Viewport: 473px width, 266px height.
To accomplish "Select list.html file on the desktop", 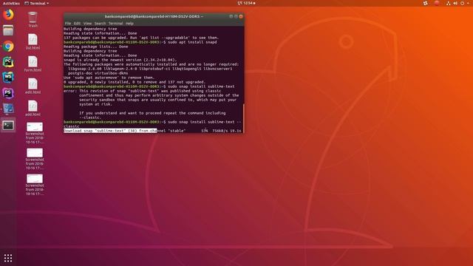I will point(33,42).
